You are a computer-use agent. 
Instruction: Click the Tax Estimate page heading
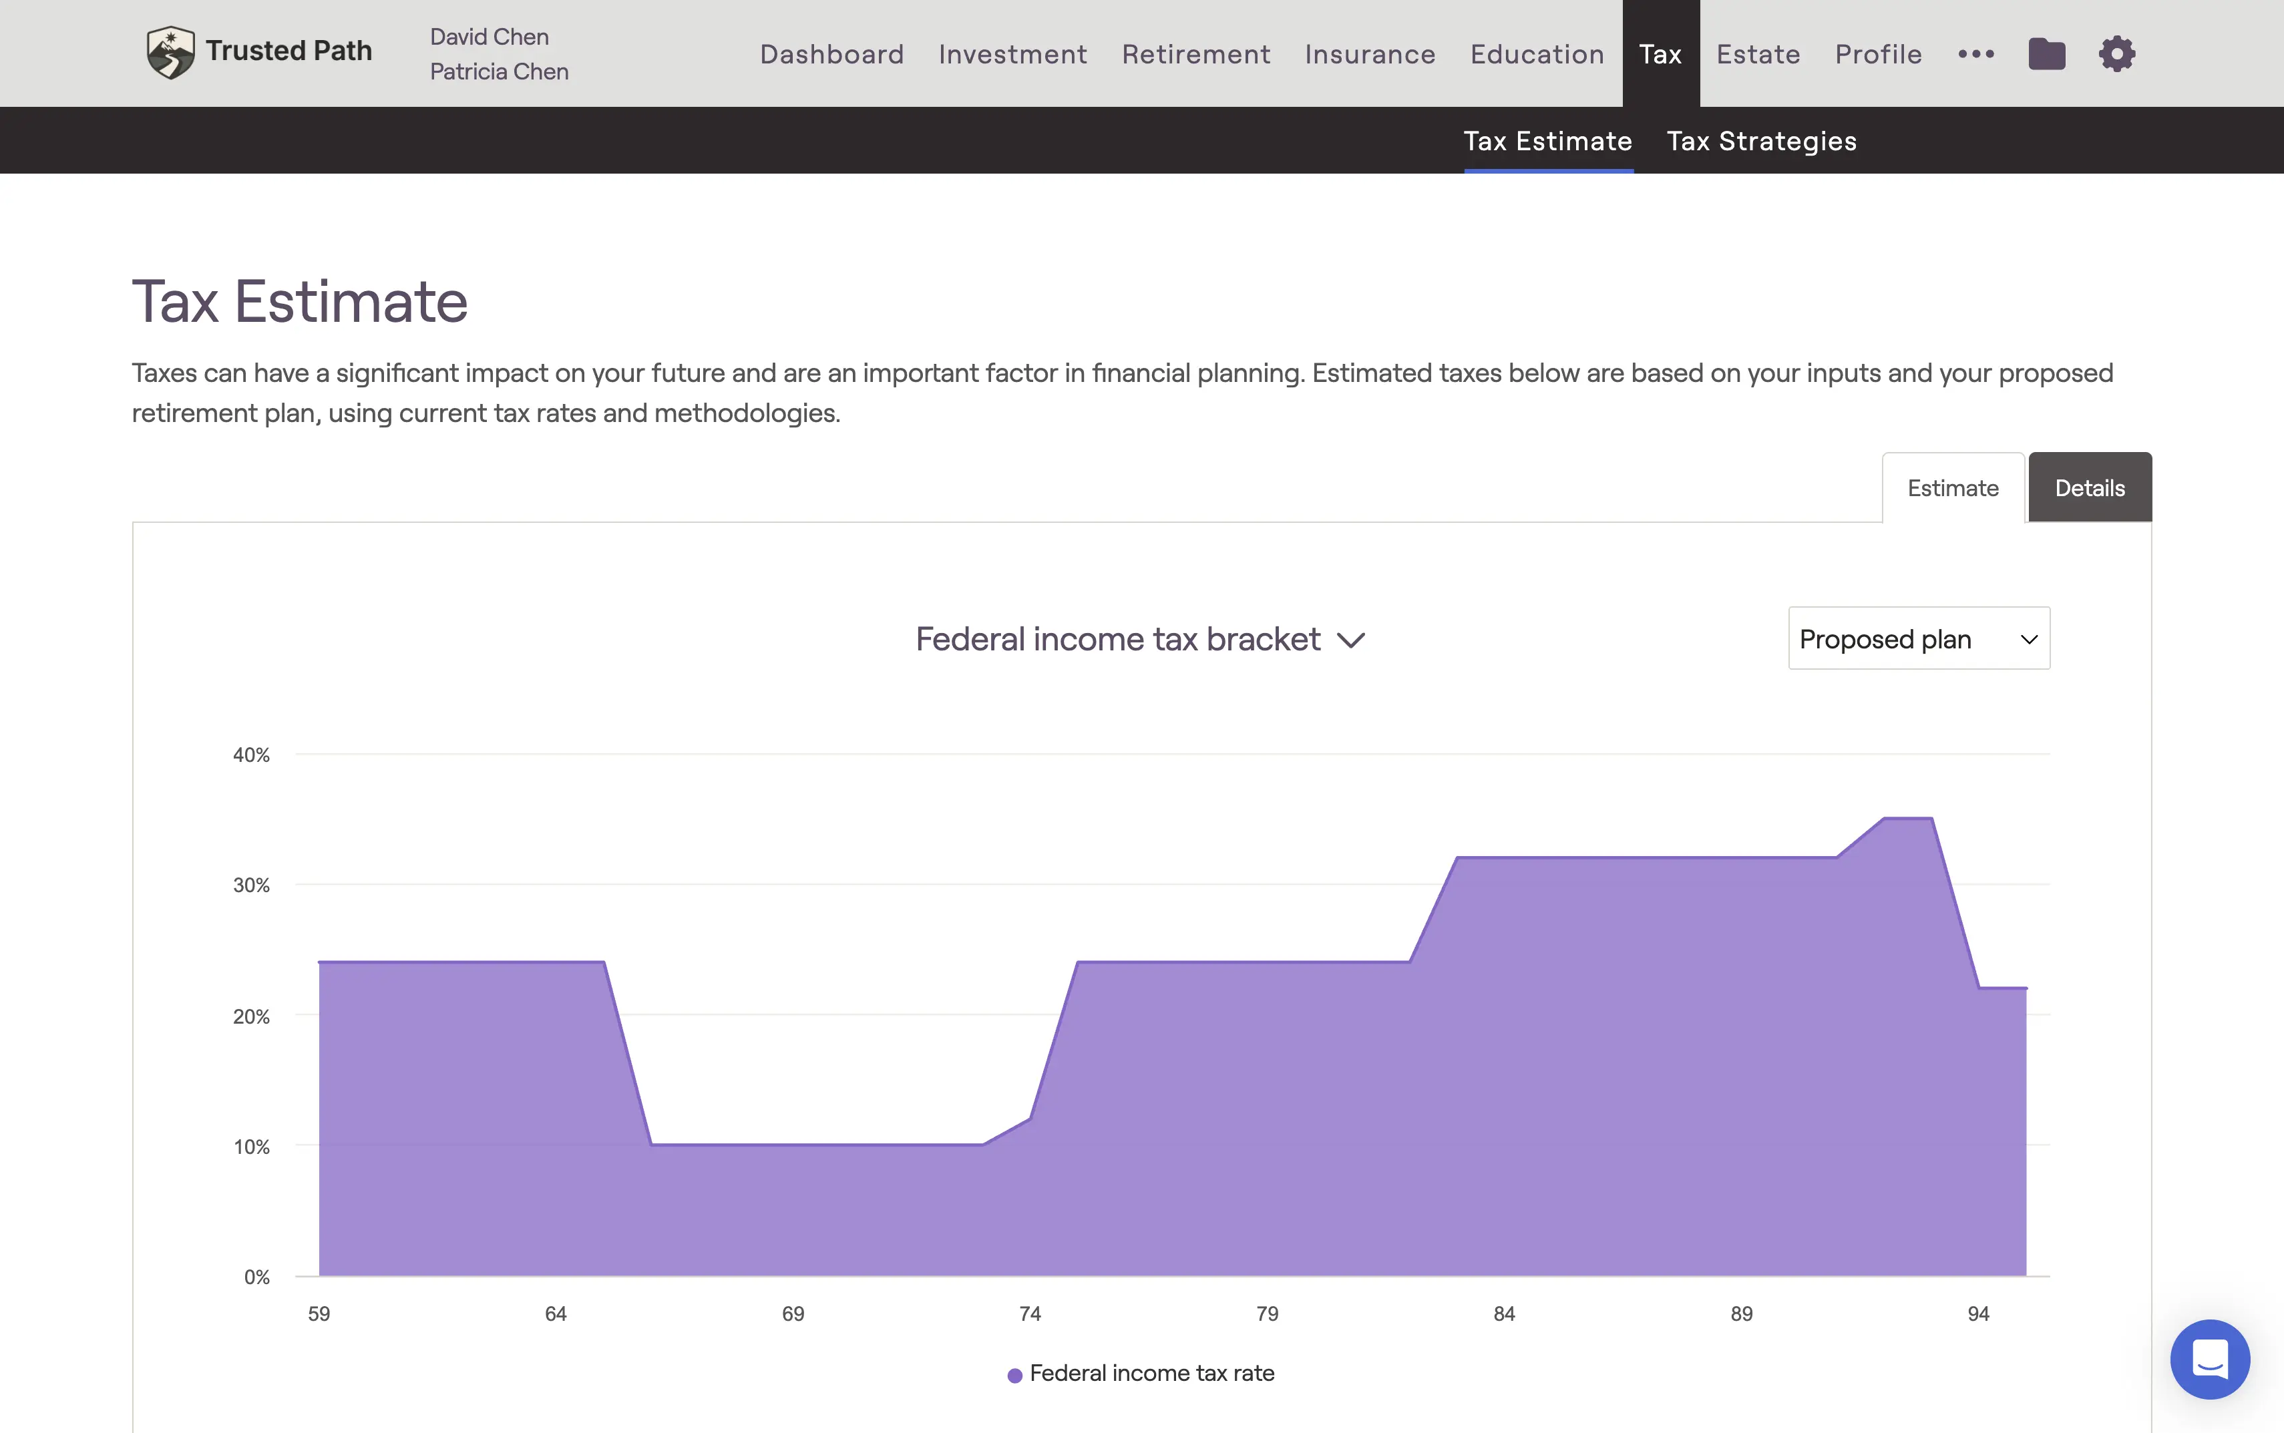[x=299, y=301]
